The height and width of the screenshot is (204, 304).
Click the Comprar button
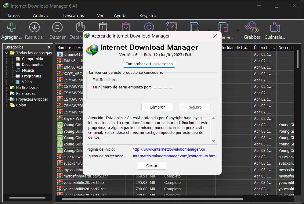click(157, 107)
